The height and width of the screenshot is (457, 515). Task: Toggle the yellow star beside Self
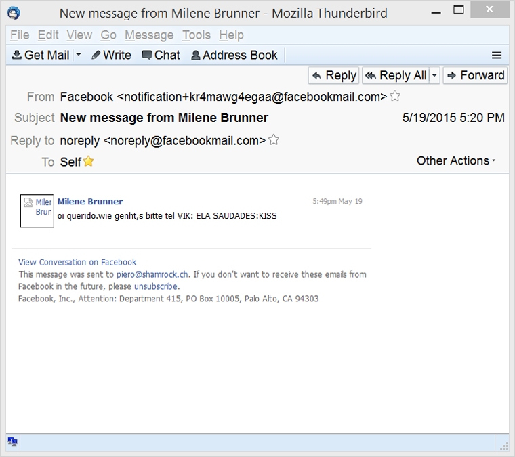point(88,162)
